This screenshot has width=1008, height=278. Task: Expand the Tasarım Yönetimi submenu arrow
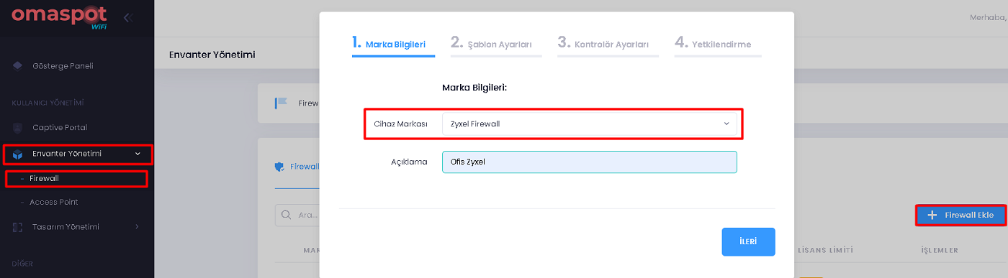click(x=138, y=227)
